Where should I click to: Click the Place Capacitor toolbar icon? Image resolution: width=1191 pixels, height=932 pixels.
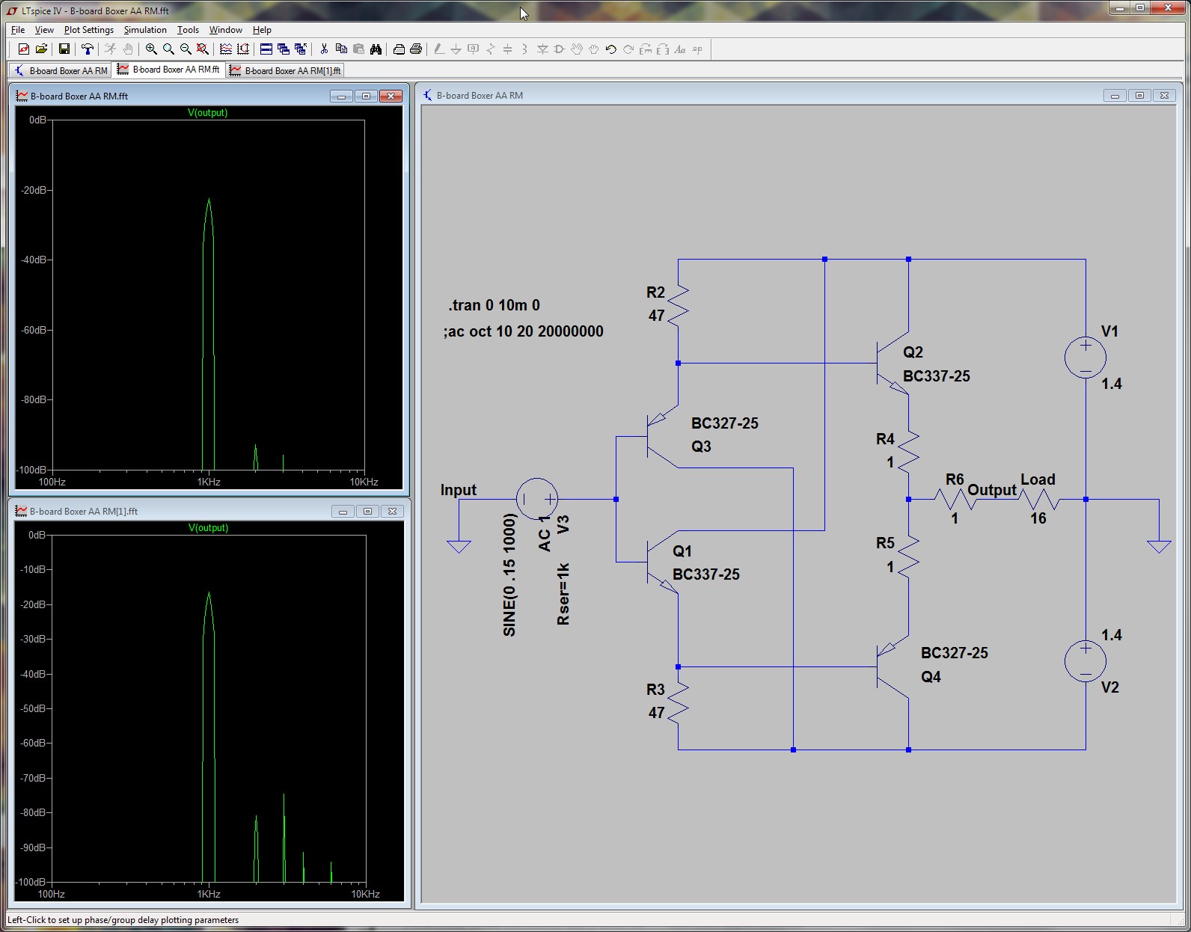[x=508, y=49]
